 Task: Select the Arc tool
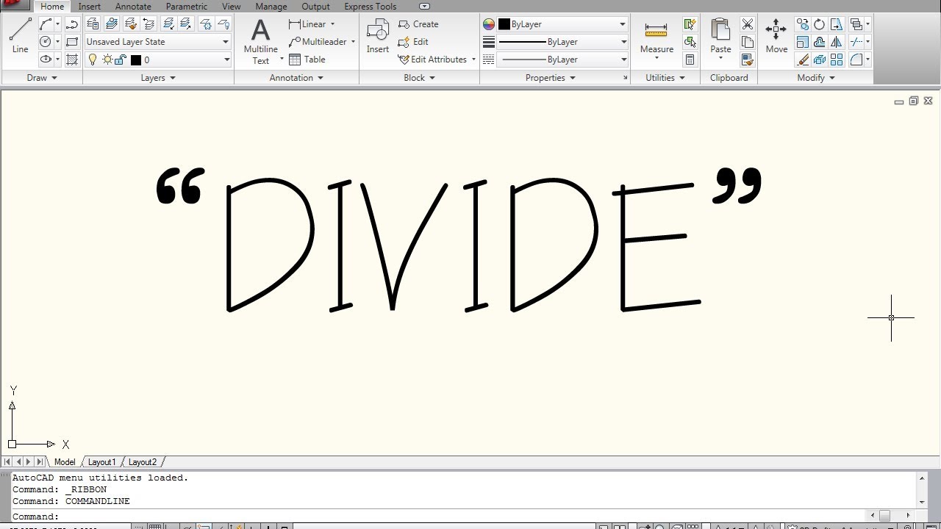(x=46, y=24)
